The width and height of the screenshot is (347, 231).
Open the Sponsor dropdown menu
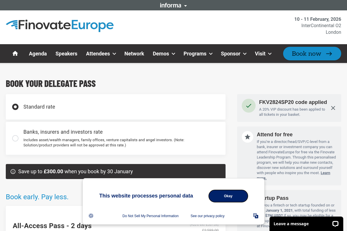[x=234, y=54]
